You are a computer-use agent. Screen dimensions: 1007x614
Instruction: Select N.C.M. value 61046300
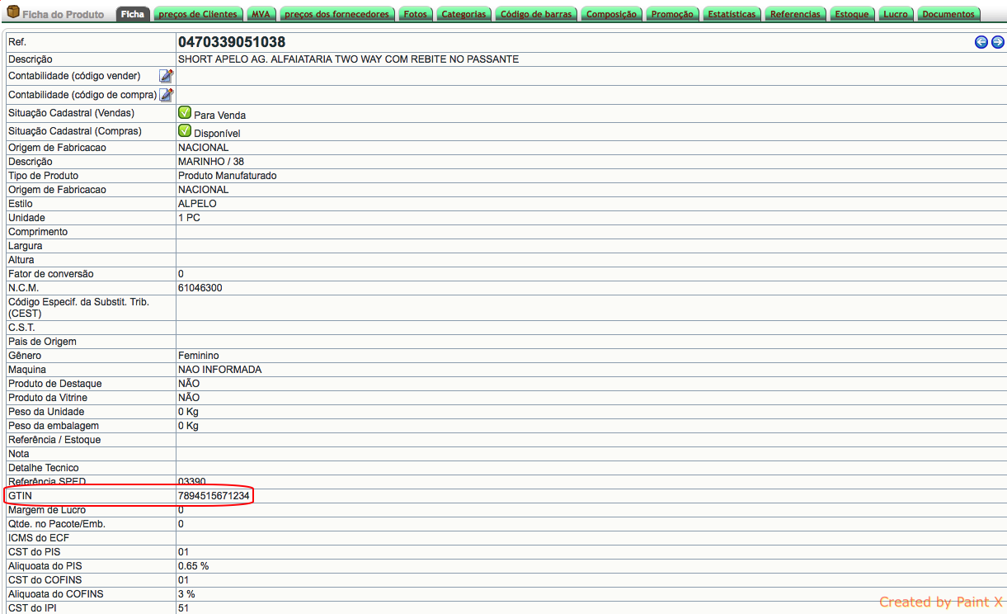point(200,288)
